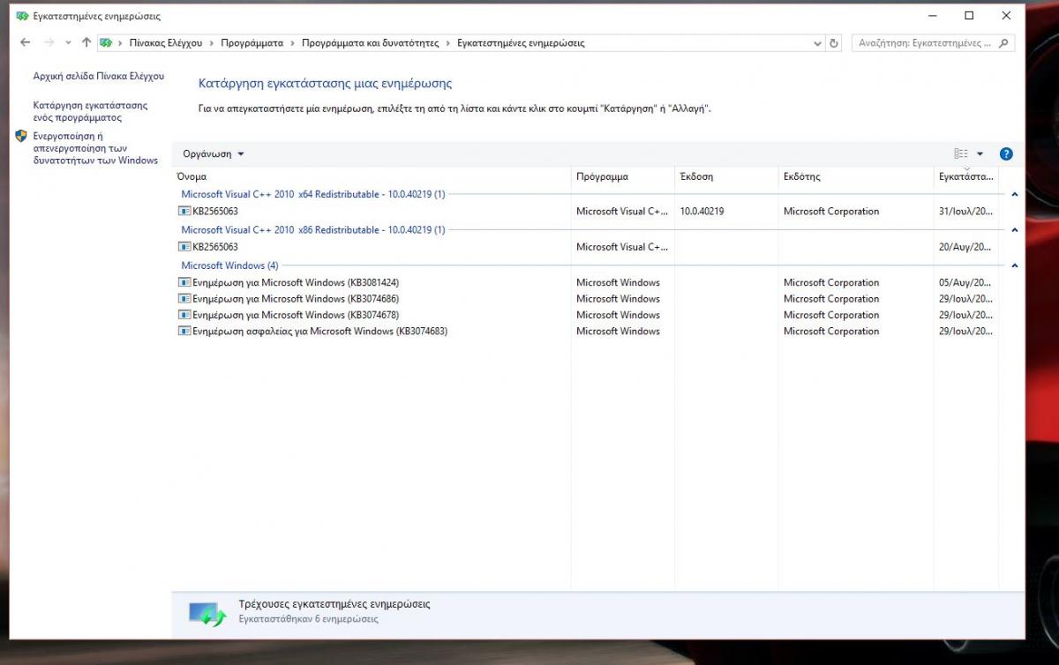Click the KB2565063 icon in x64 group
Screen dimensions: 1059x665
[x=184, y=212]
